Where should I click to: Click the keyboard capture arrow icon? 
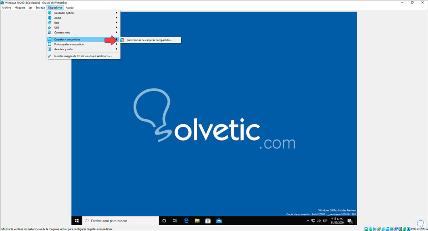[x=409, y=229]
